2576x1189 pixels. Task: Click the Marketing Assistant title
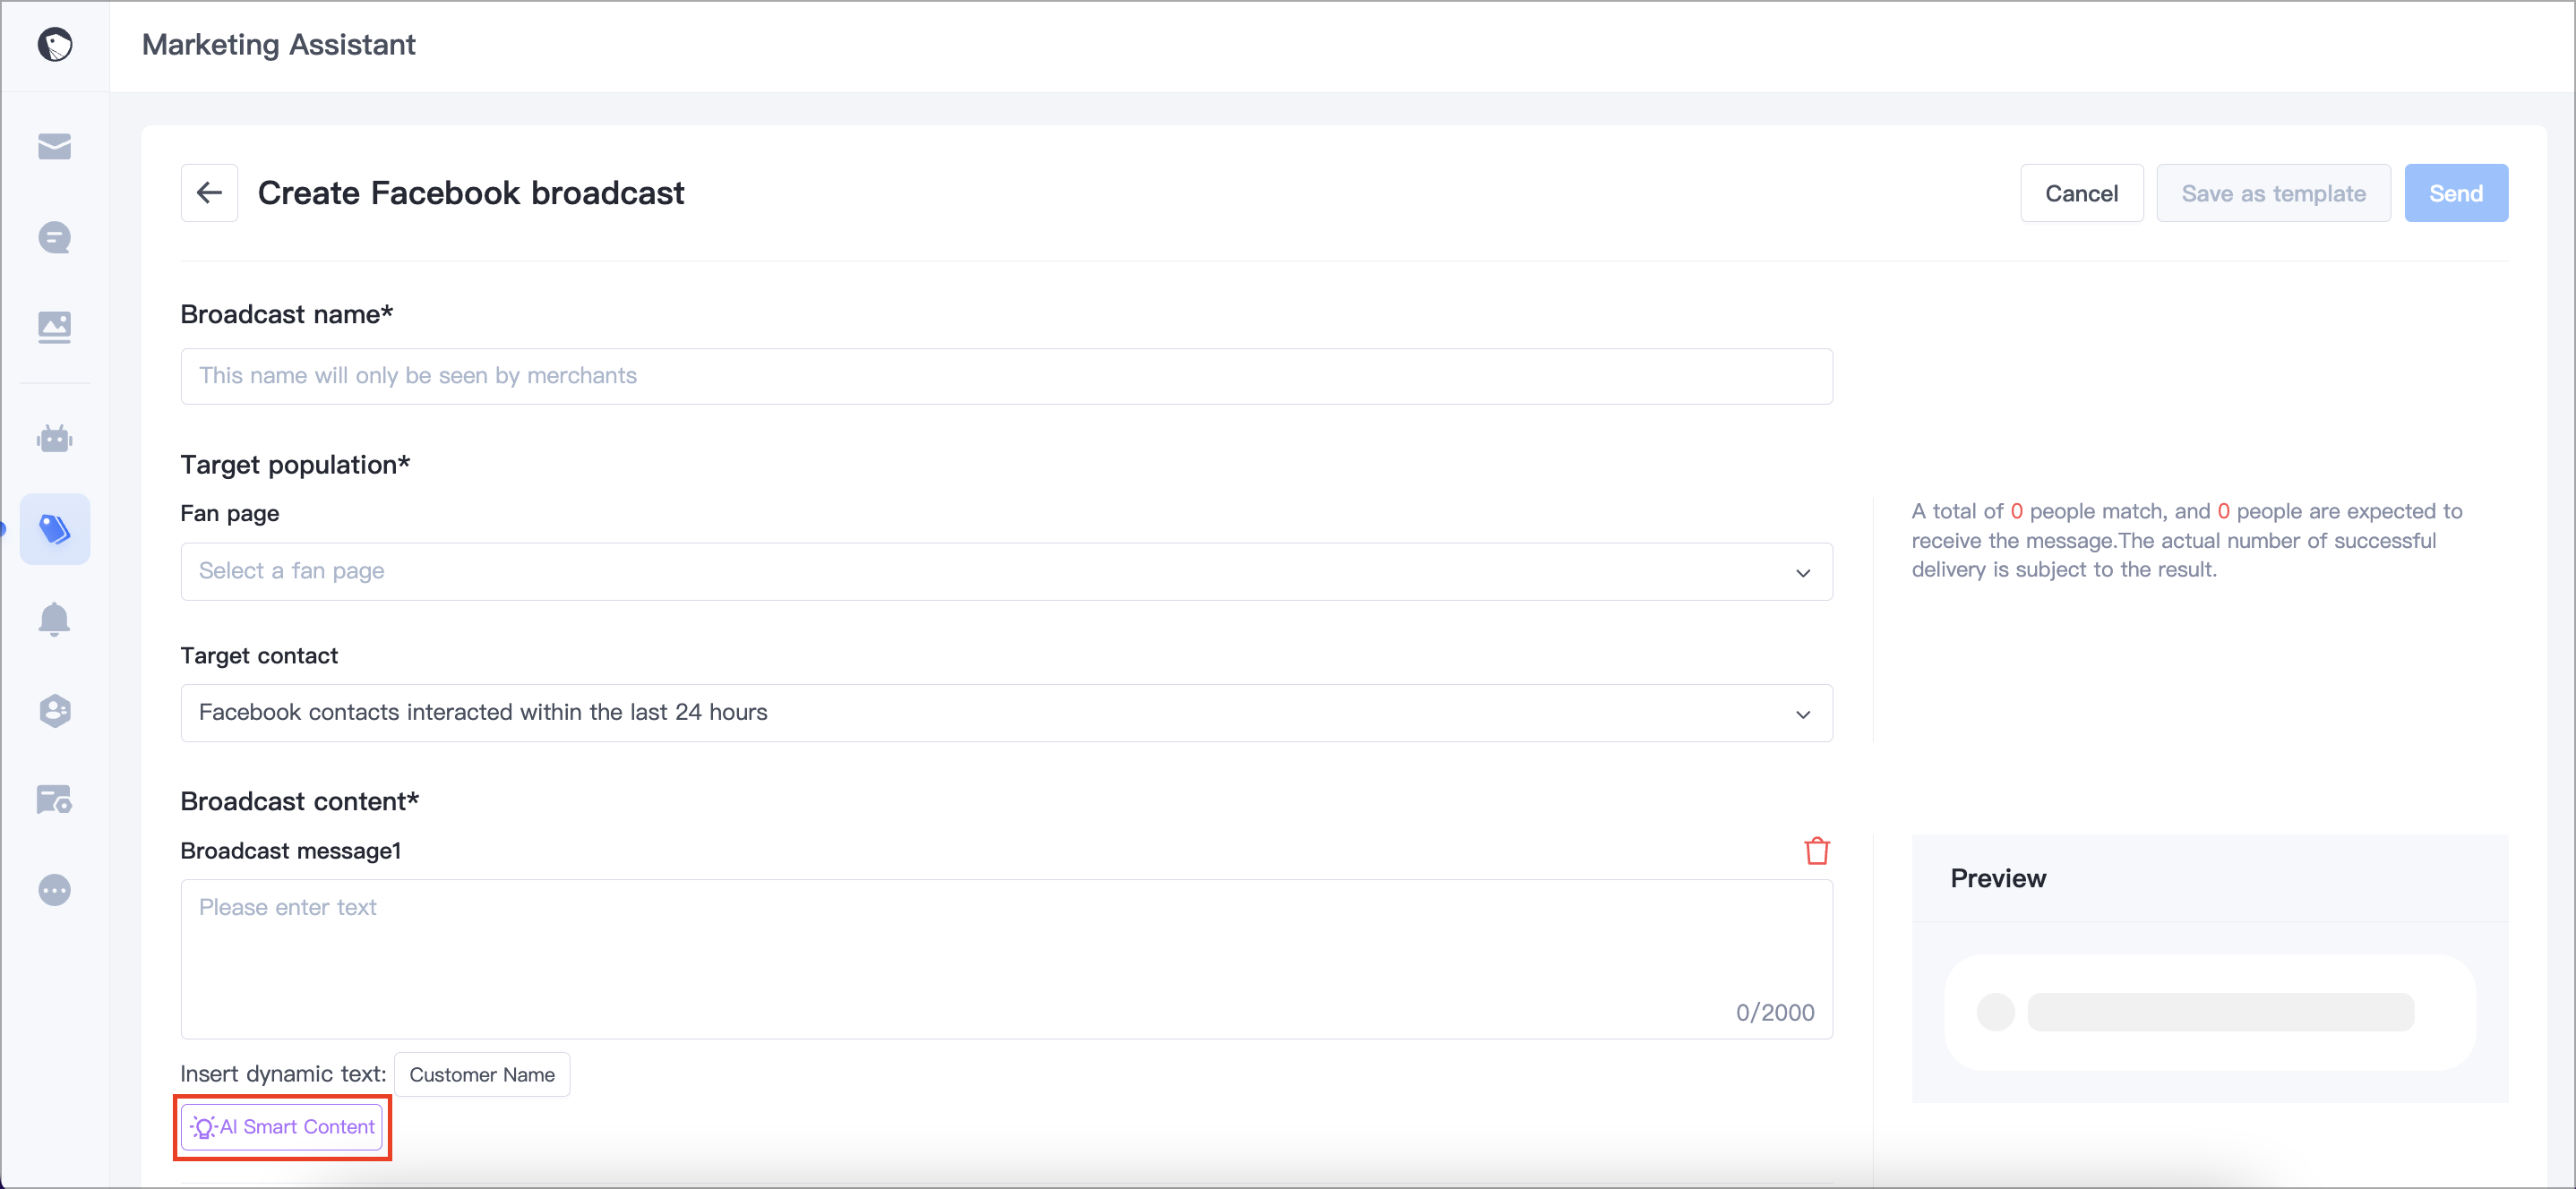pos(278,45)
